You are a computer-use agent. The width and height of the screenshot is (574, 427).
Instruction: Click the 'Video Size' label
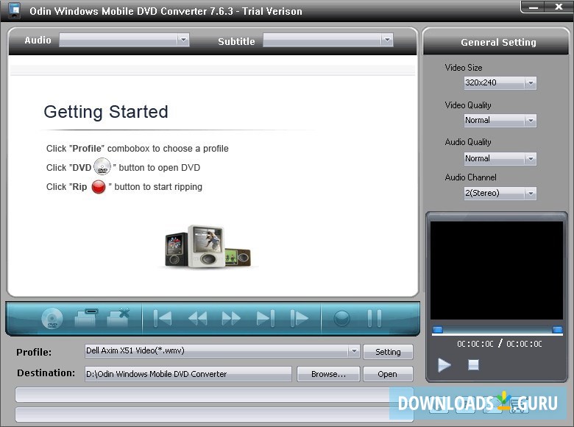(464, 68)
